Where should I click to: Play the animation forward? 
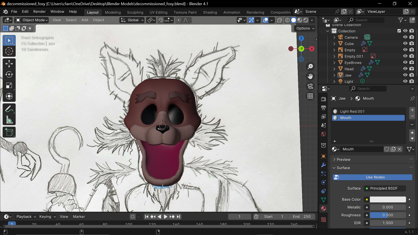[166, 216]
